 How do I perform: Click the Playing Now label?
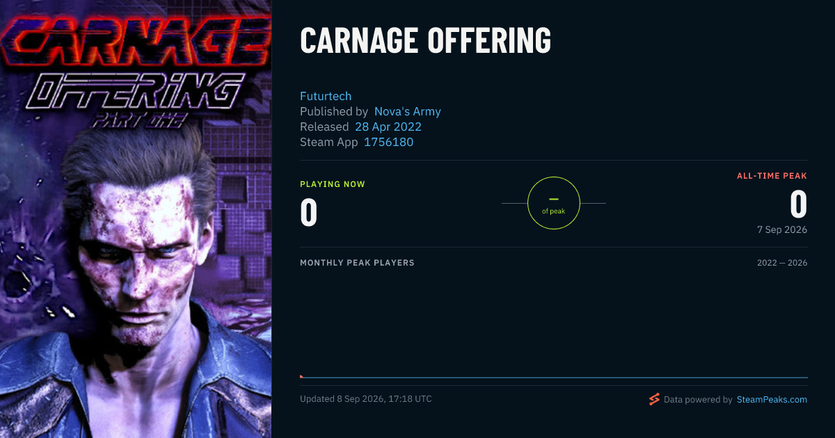333,184
